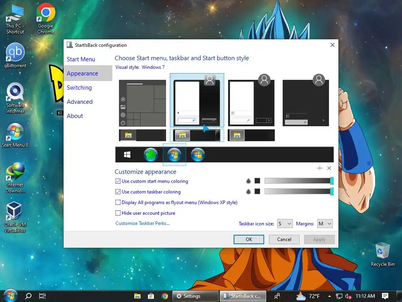The image size is (402, 302).
Task: Open Customize Taskbar Perks link
Action: (x=143, y=223)
